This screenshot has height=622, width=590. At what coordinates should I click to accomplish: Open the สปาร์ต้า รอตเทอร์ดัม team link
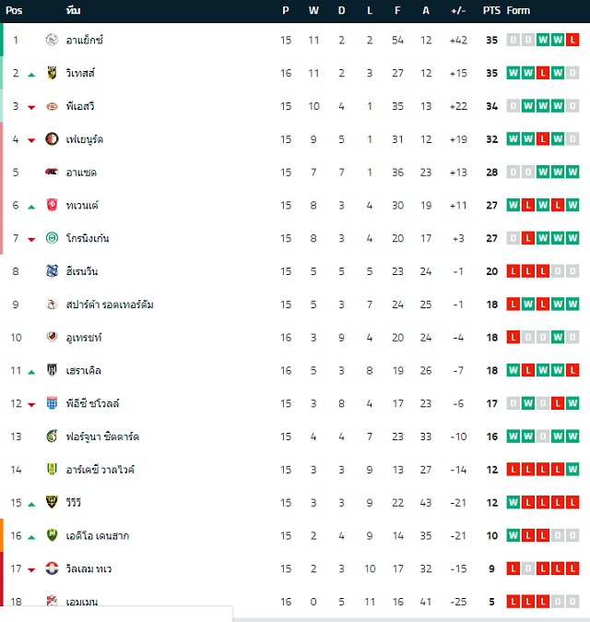tap(110, 305)
